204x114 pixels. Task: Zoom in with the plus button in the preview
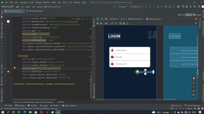193,83
